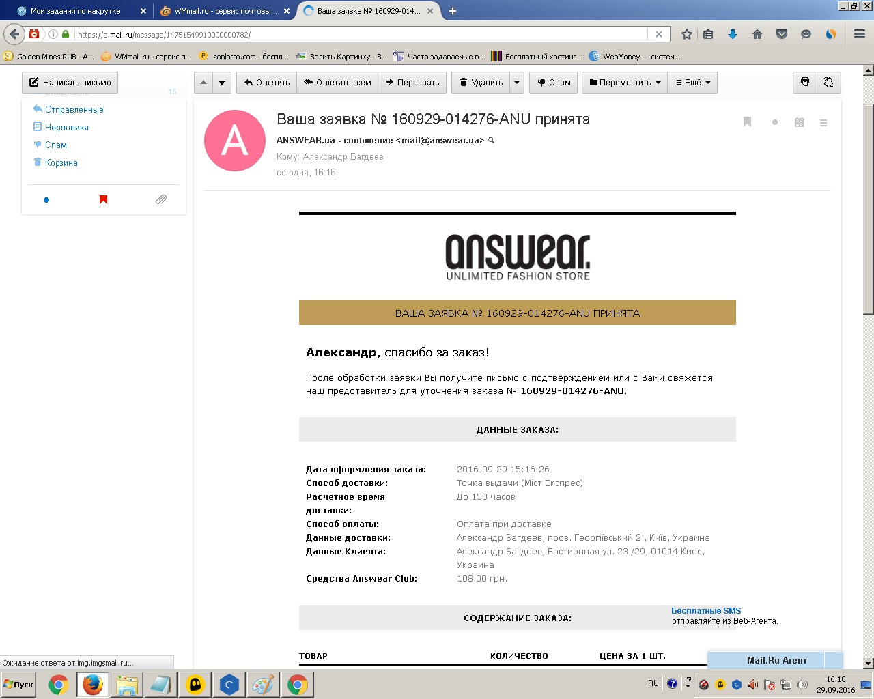Viewport: 874px width, 699px height.
Task: Click Написать письмо compose button
Action: pos(70,83)
